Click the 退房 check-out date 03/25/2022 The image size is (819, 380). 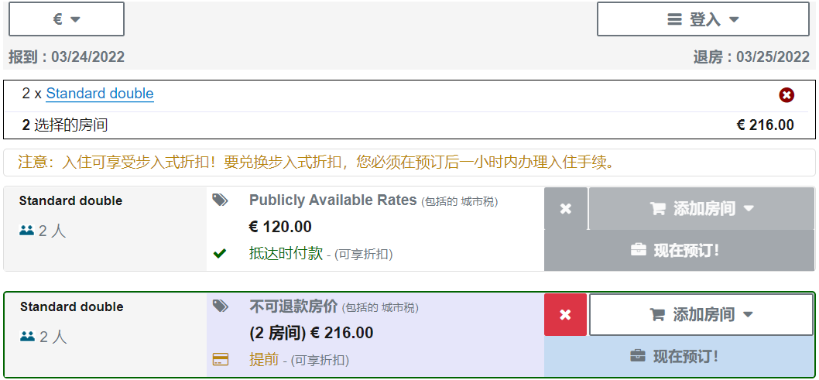point(751,57)
